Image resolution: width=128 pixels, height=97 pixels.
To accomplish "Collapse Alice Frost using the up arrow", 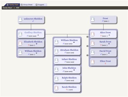I will 109,35.
